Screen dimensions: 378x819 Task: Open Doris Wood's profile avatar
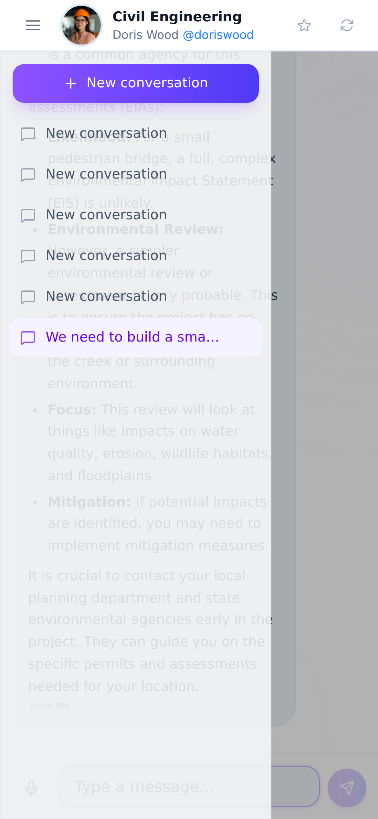click(x=81, y=25)
